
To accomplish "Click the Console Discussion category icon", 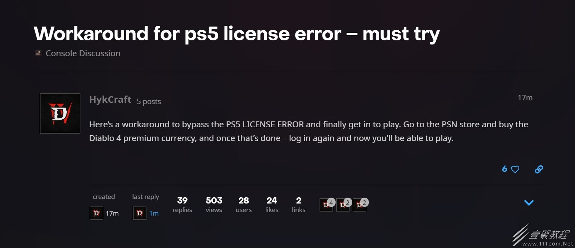I will click(38, 53).
